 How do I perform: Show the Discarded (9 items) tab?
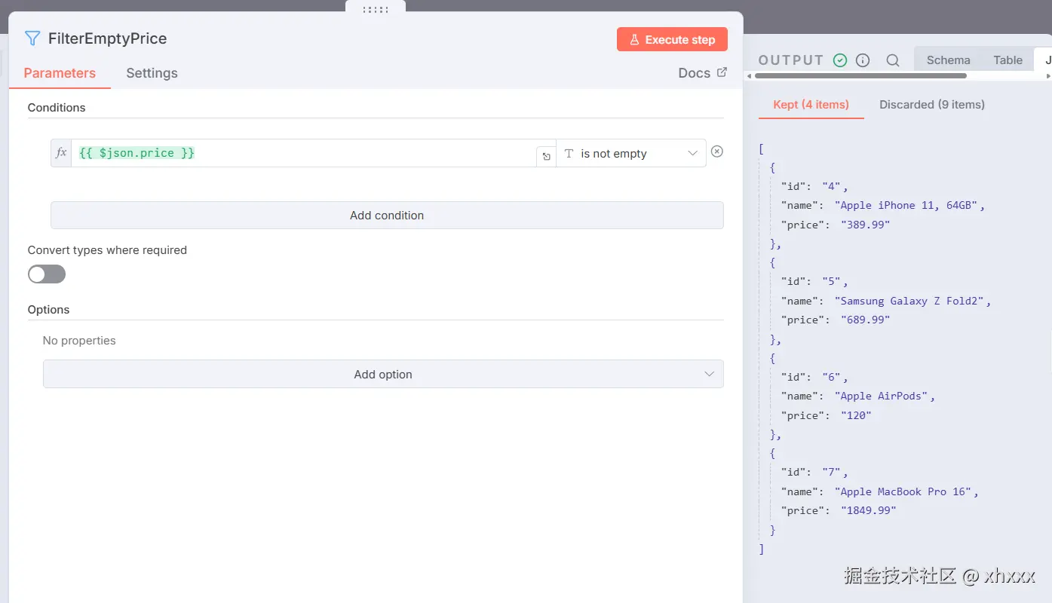(932, 105)
